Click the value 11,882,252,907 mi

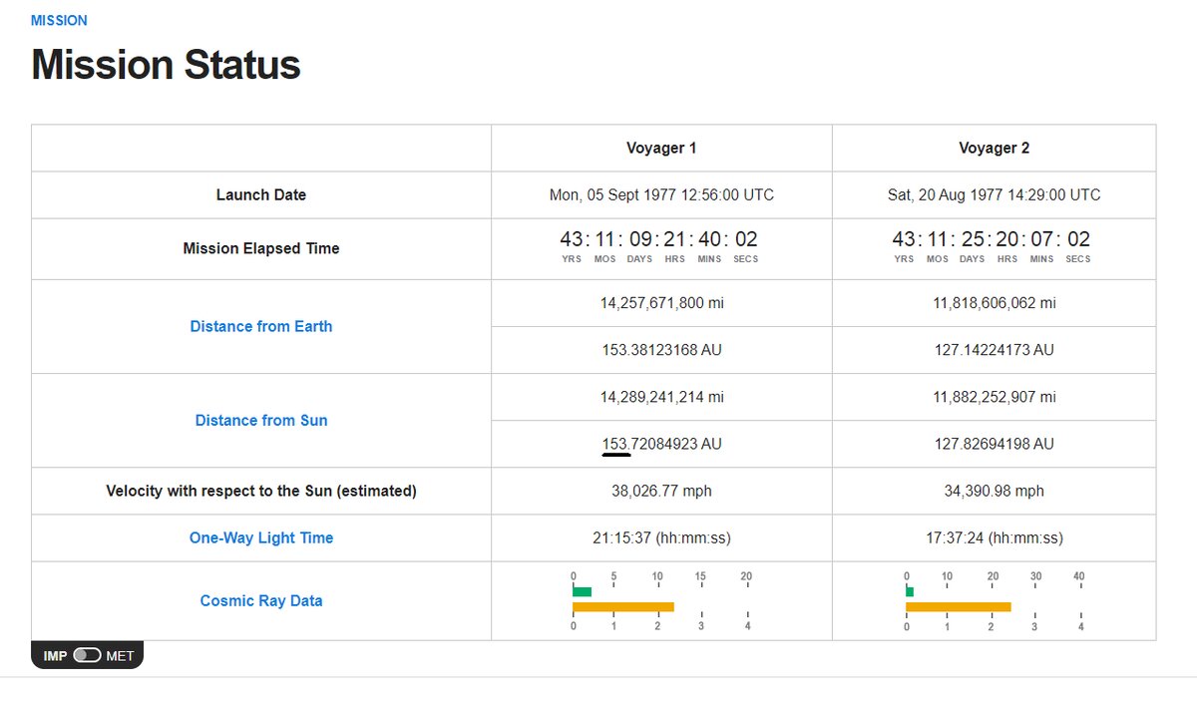coord(995,397)
